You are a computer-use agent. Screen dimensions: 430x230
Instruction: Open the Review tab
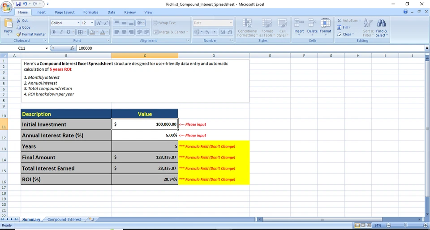130,13
